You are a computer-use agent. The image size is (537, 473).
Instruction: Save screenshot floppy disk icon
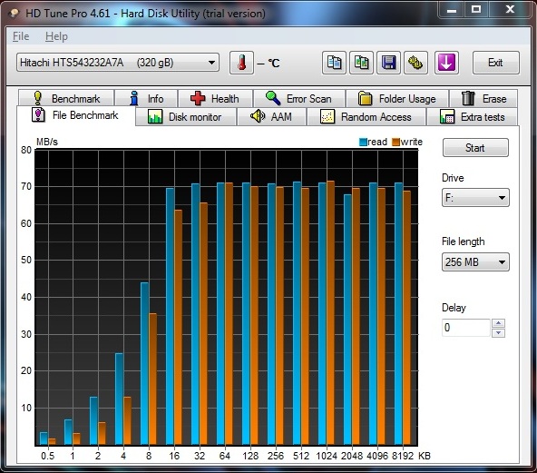click(389, 63)
